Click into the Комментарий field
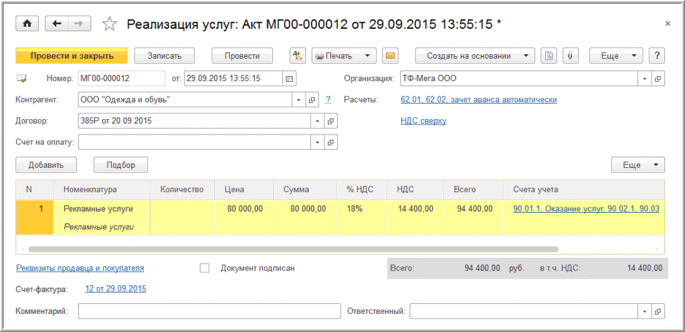 [209, 311]
